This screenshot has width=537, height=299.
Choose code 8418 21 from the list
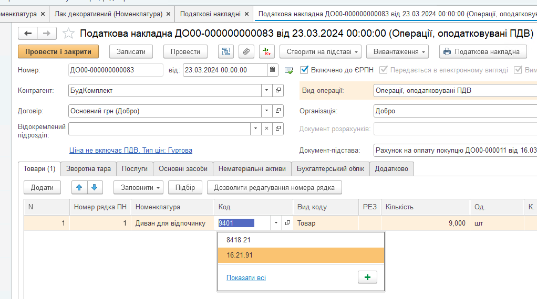coord(301,240)
